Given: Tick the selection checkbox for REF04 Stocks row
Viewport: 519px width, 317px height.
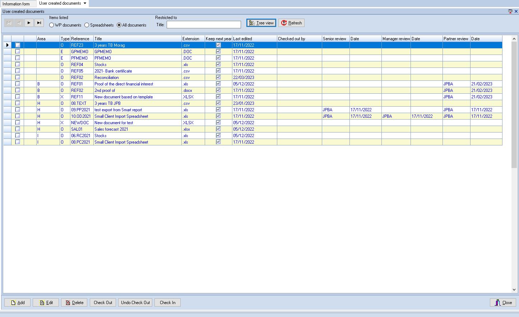Looking at the screenshot, I should (x=18, y=65).
